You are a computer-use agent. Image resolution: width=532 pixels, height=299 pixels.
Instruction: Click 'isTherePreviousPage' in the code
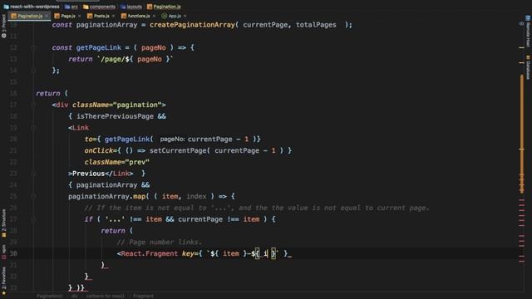coord(115,116)
